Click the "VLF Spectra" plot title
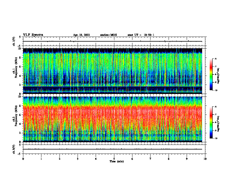 pyautogui.click(x=33, y=35)
